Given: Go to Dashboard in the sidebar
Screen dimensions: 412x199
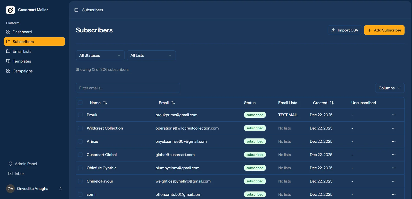Looking at the screenshot, I should (x=34, y=32).
